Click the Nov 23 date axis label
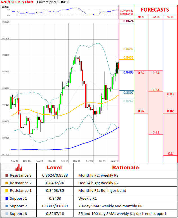 point(39,161)
